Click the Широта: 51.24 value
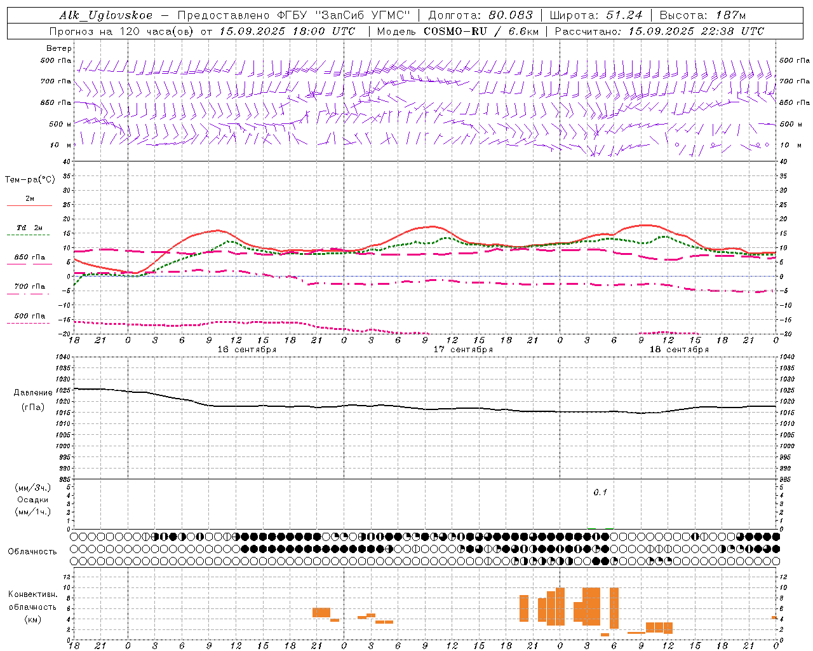Image resolution: width=813 pixels, height=651 pixels. pos(596,15)
